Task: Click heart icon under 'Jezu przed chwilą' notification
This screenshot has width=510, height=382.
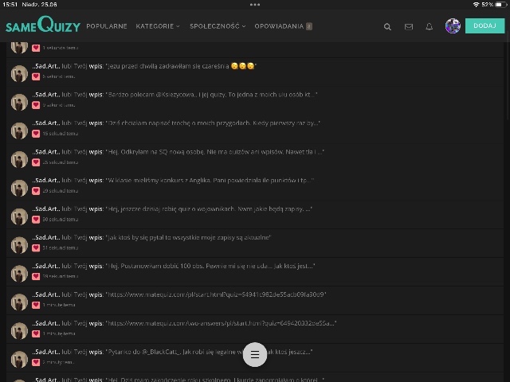Action: click(x=36, y=76)
